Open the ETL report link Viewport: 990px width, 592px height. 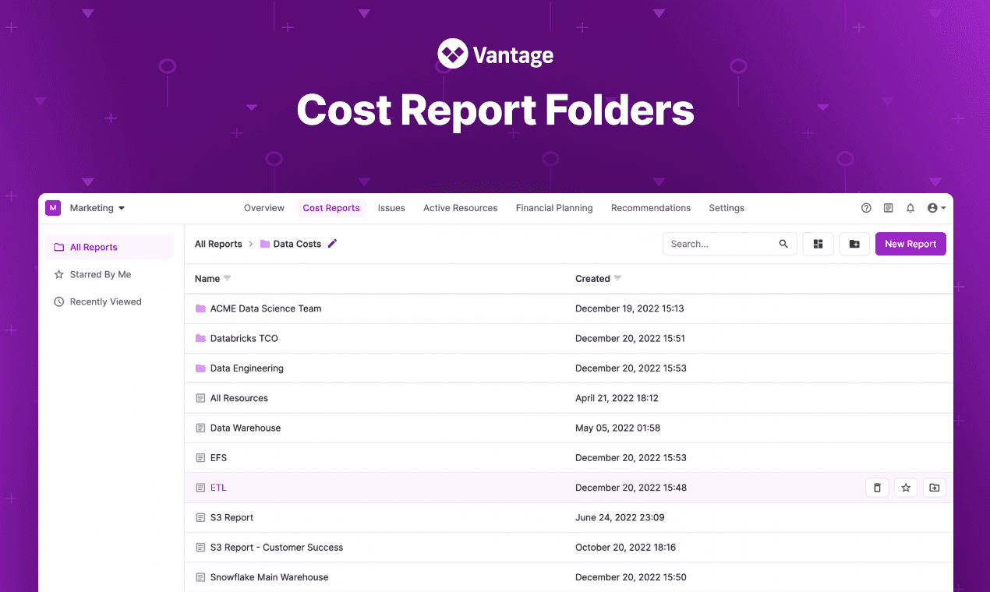click(218, 487)
